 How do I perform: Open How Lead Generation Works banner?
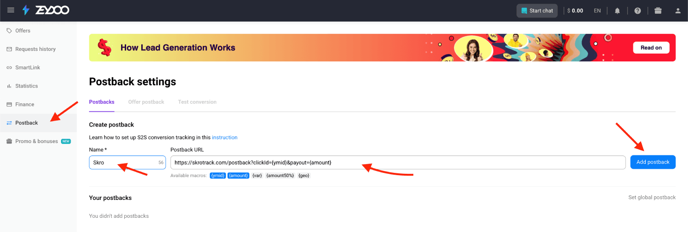[x=382, y=48]
